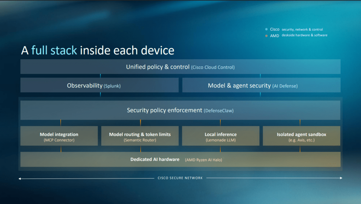This screenshot has height=204, width=361.
Task: Click the orange AMD legend dot
Action: click(x=267, y=36)
